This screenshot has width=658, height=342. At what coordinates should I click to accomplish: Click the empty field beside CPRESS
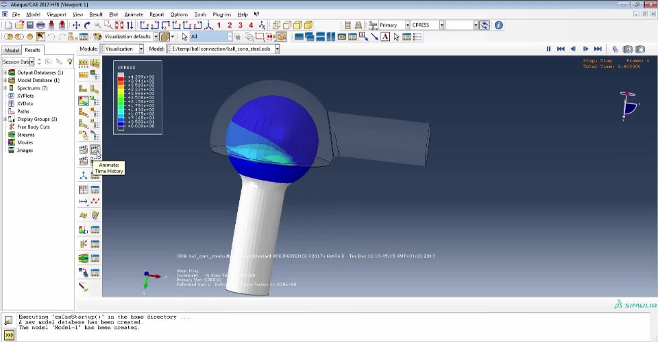click(x=461, y=25)
